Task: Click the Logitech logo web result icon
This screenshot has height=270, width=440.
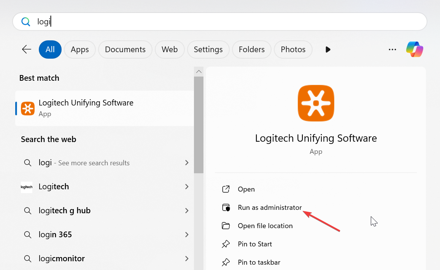Action: [27, 187]
